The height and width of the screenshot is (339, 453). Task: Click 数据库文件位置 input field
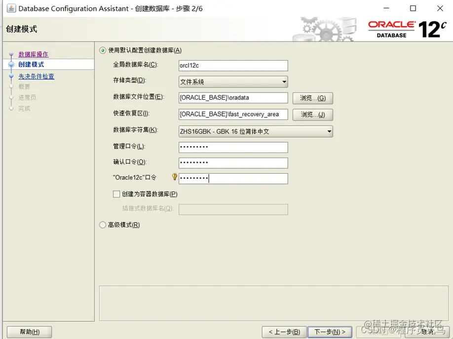point(233,98)
